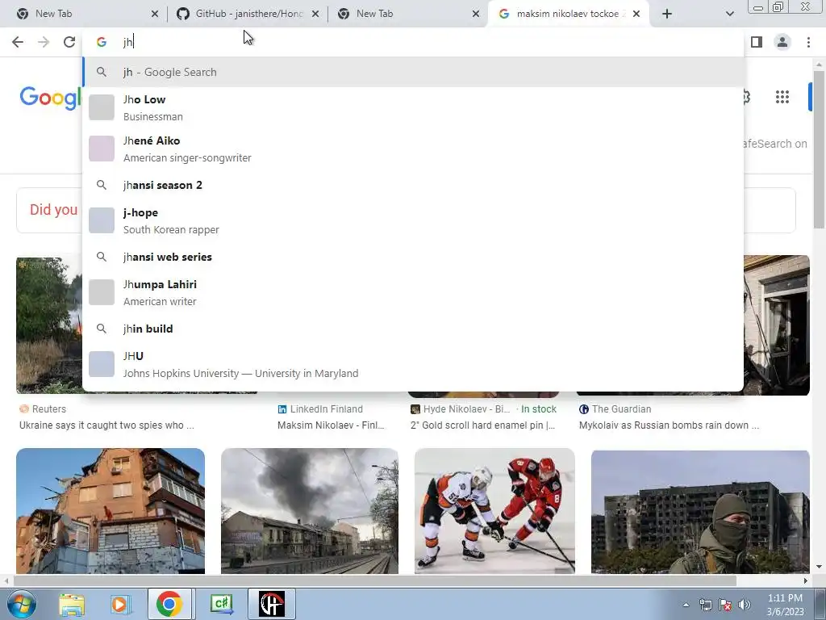
Task: Close the maksim nikolaev search tab
Action: click(636, 14)
